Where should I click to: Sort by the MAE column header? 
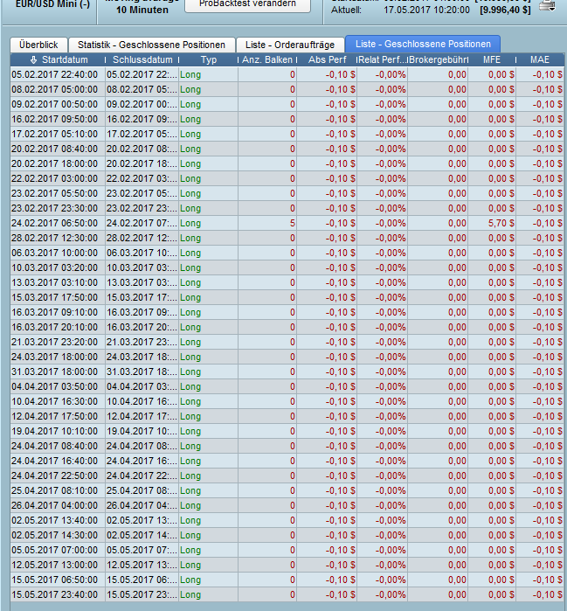(x=540, y=60)
